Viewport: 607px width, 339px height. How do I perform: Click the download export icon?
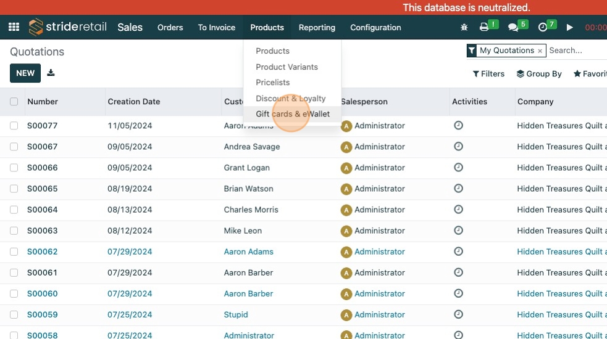[x=51, y=73]
